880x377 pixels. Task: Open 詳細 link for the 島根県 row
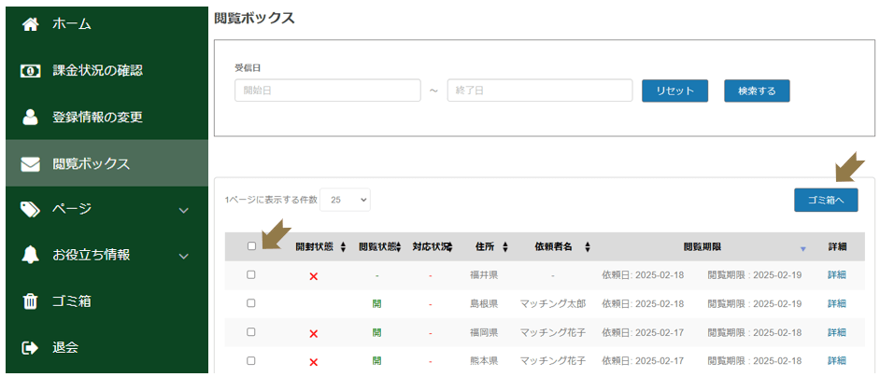pos(836,303)
